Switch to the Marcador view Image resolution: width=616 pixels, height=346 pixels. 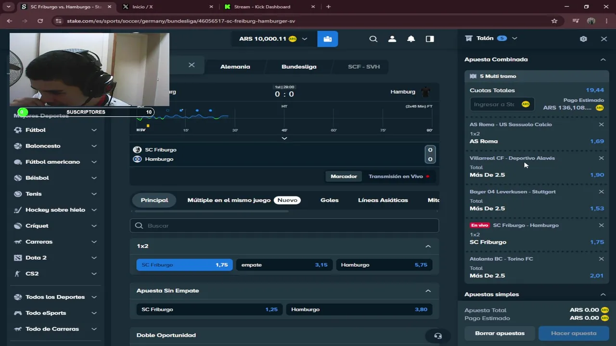(344, 176)
